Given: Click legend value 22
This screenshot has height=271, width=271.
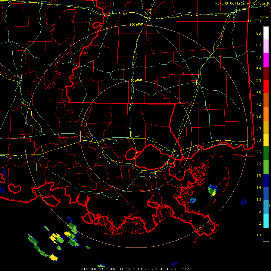Looking at the screenshot, I should click(259, 164).
